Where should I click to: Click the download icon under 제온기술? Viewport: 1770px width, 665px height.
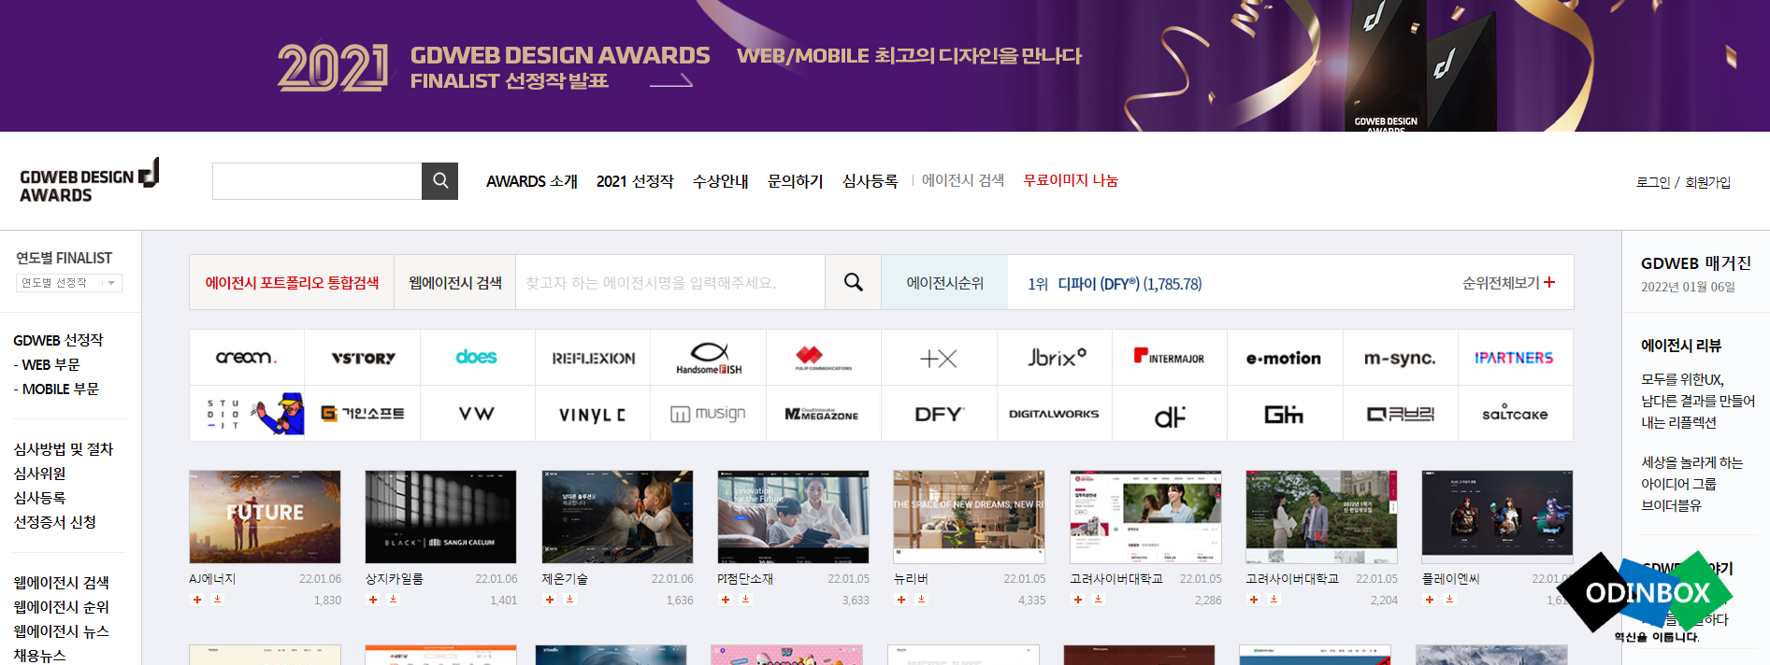(x=570, y=600)
